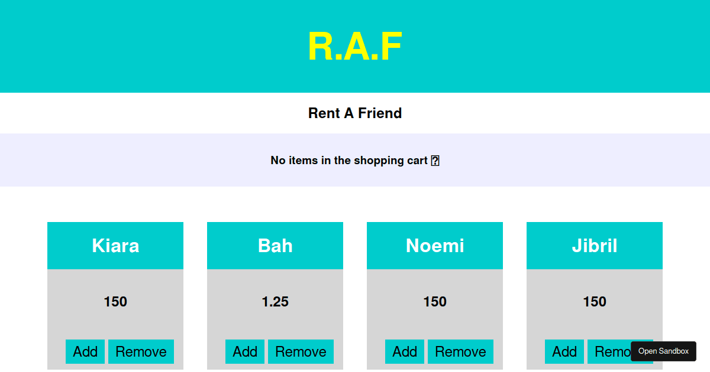Click the Add button on Jibril's card
This screenshot has width=710, height=372.
[564, 351]
